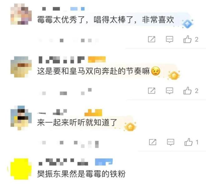Open the avatar beside the 皇马 comment

21,67
